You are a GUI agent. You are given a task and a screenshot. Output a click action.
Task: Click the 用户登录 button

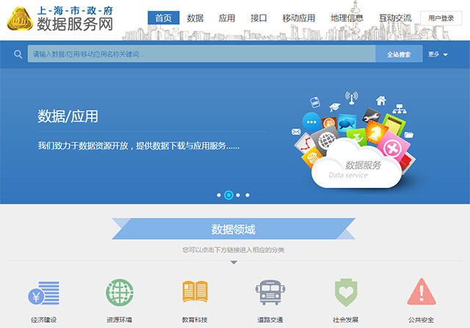441,18
